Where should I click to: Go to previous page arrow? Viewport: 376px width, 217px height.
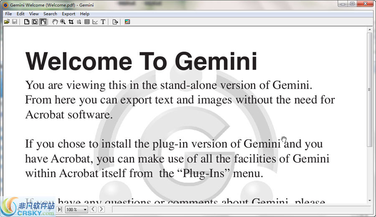[x=93, y=210]
